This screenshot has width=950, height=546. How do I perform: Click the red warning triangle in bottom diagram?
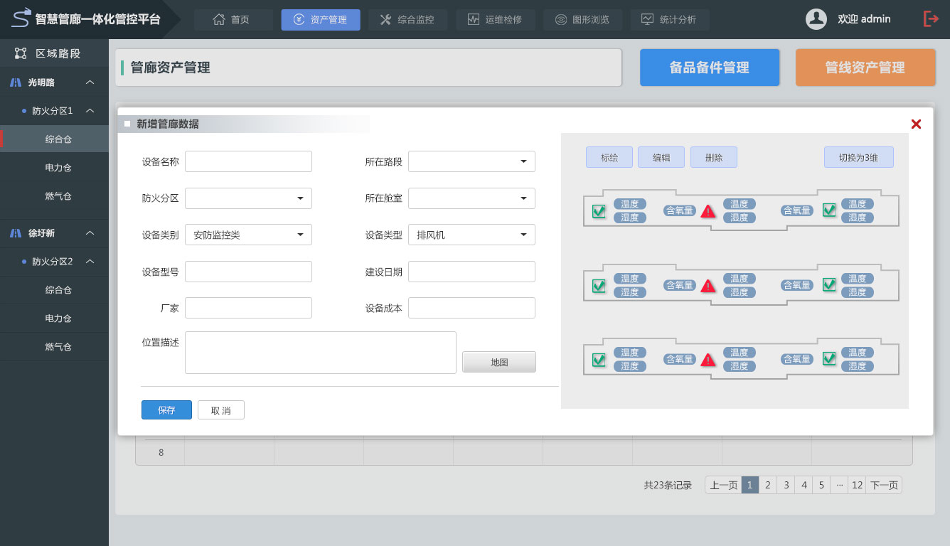[x=708, y=360]
